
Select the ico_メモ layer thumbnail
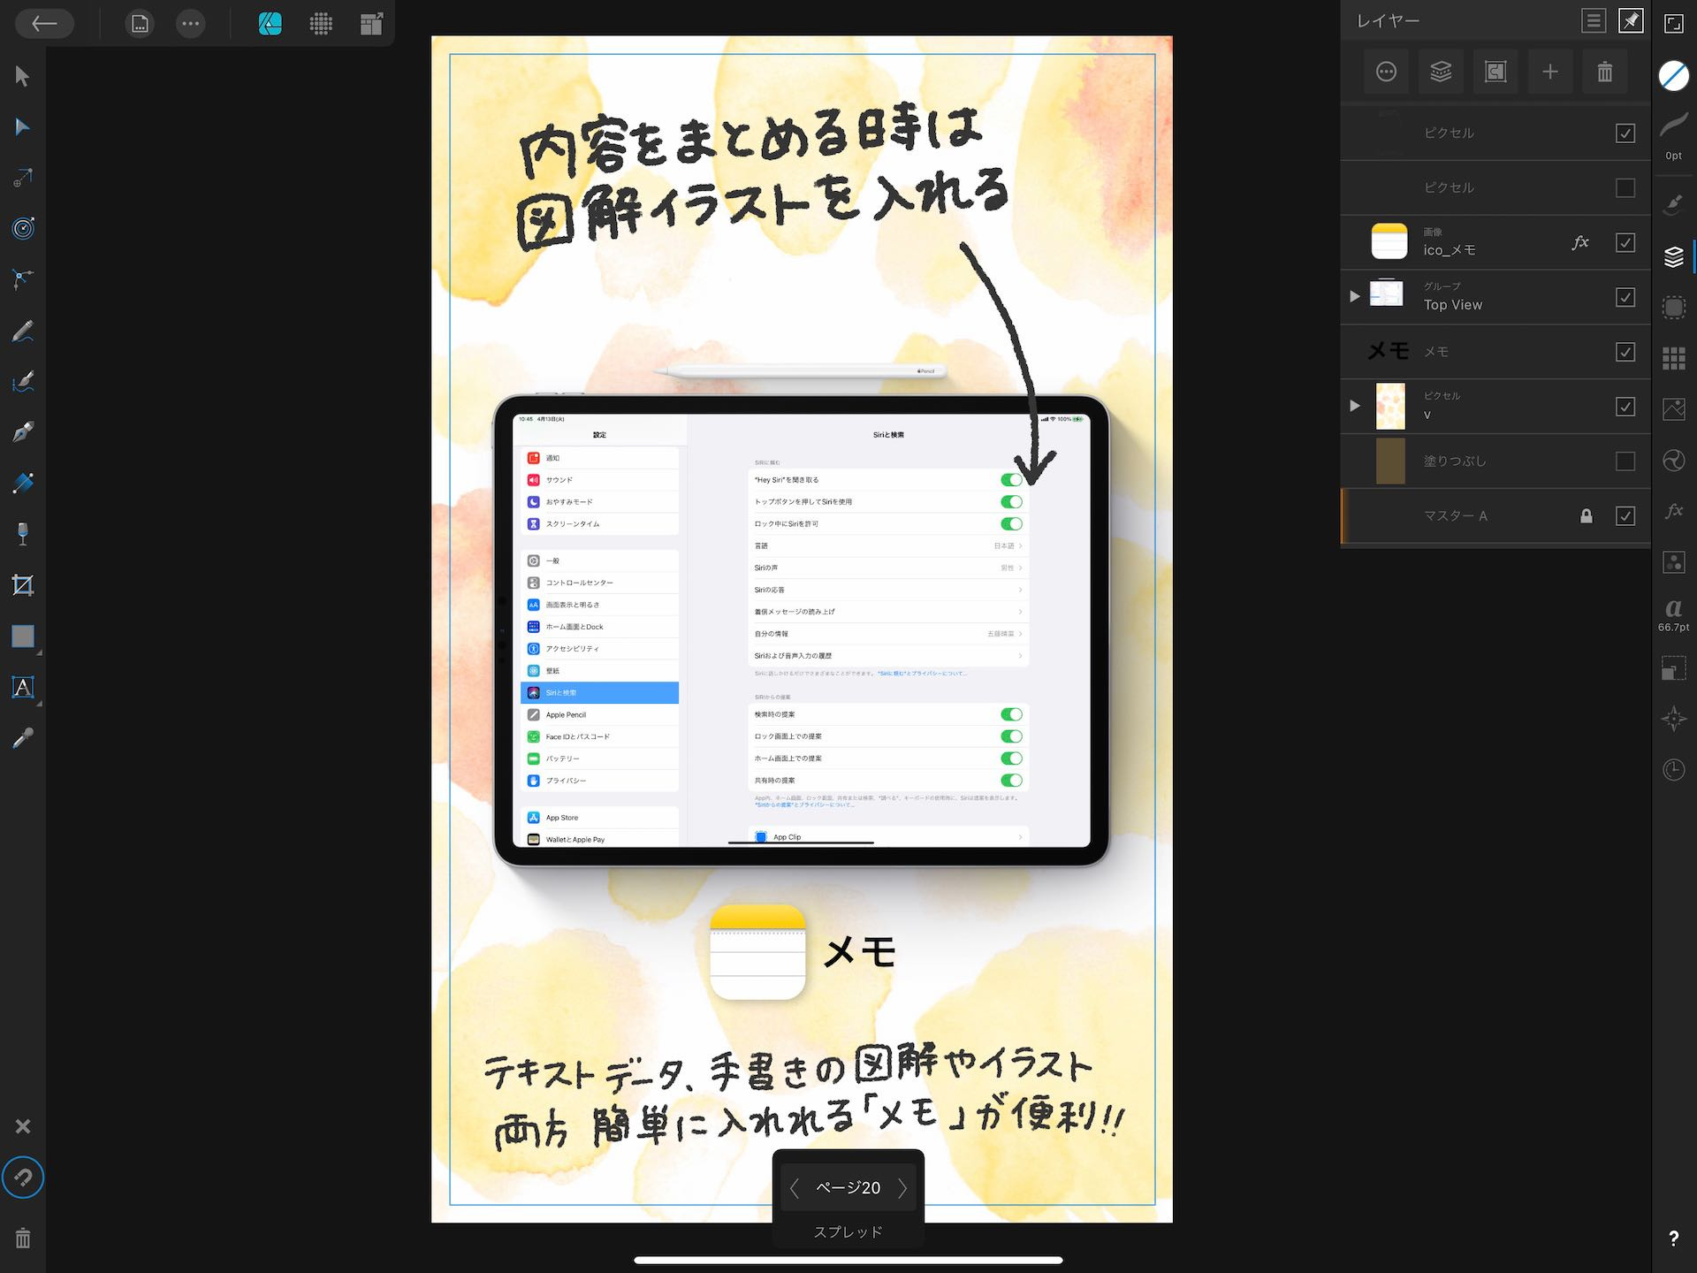[x=1389, y=241]
